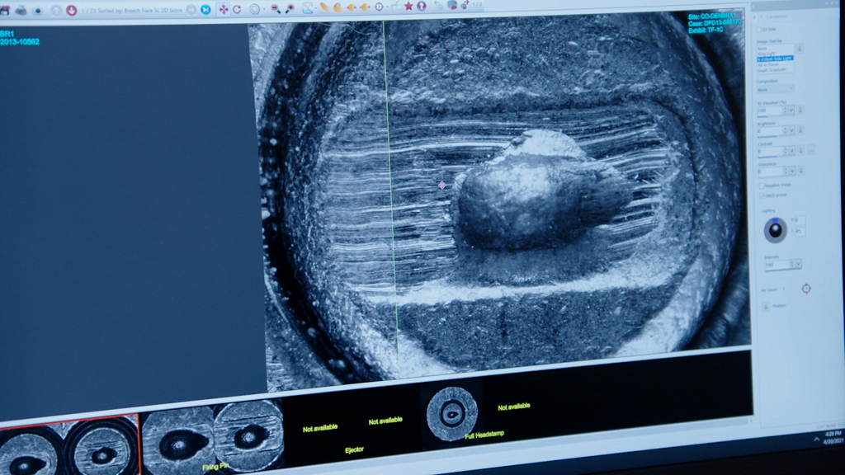Click the print icon in the toolbar

21,10
